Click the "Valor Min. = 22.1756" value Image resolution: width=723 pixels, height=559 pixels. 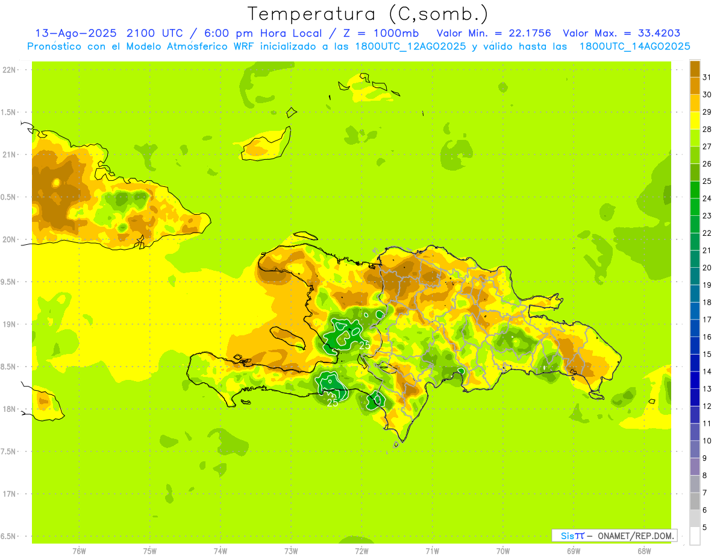[494, 33]
